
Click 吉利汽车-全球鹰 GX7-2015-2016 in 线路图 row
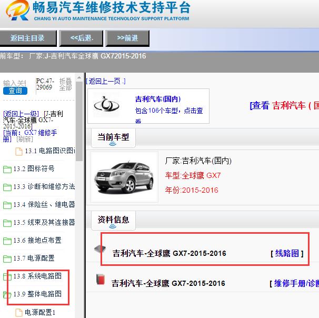170,253
